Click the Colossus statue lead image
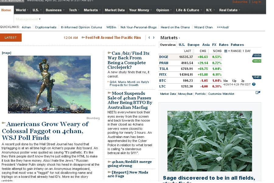Image resolution: width=274 pixels, height=183 pixels. (49, 85)
